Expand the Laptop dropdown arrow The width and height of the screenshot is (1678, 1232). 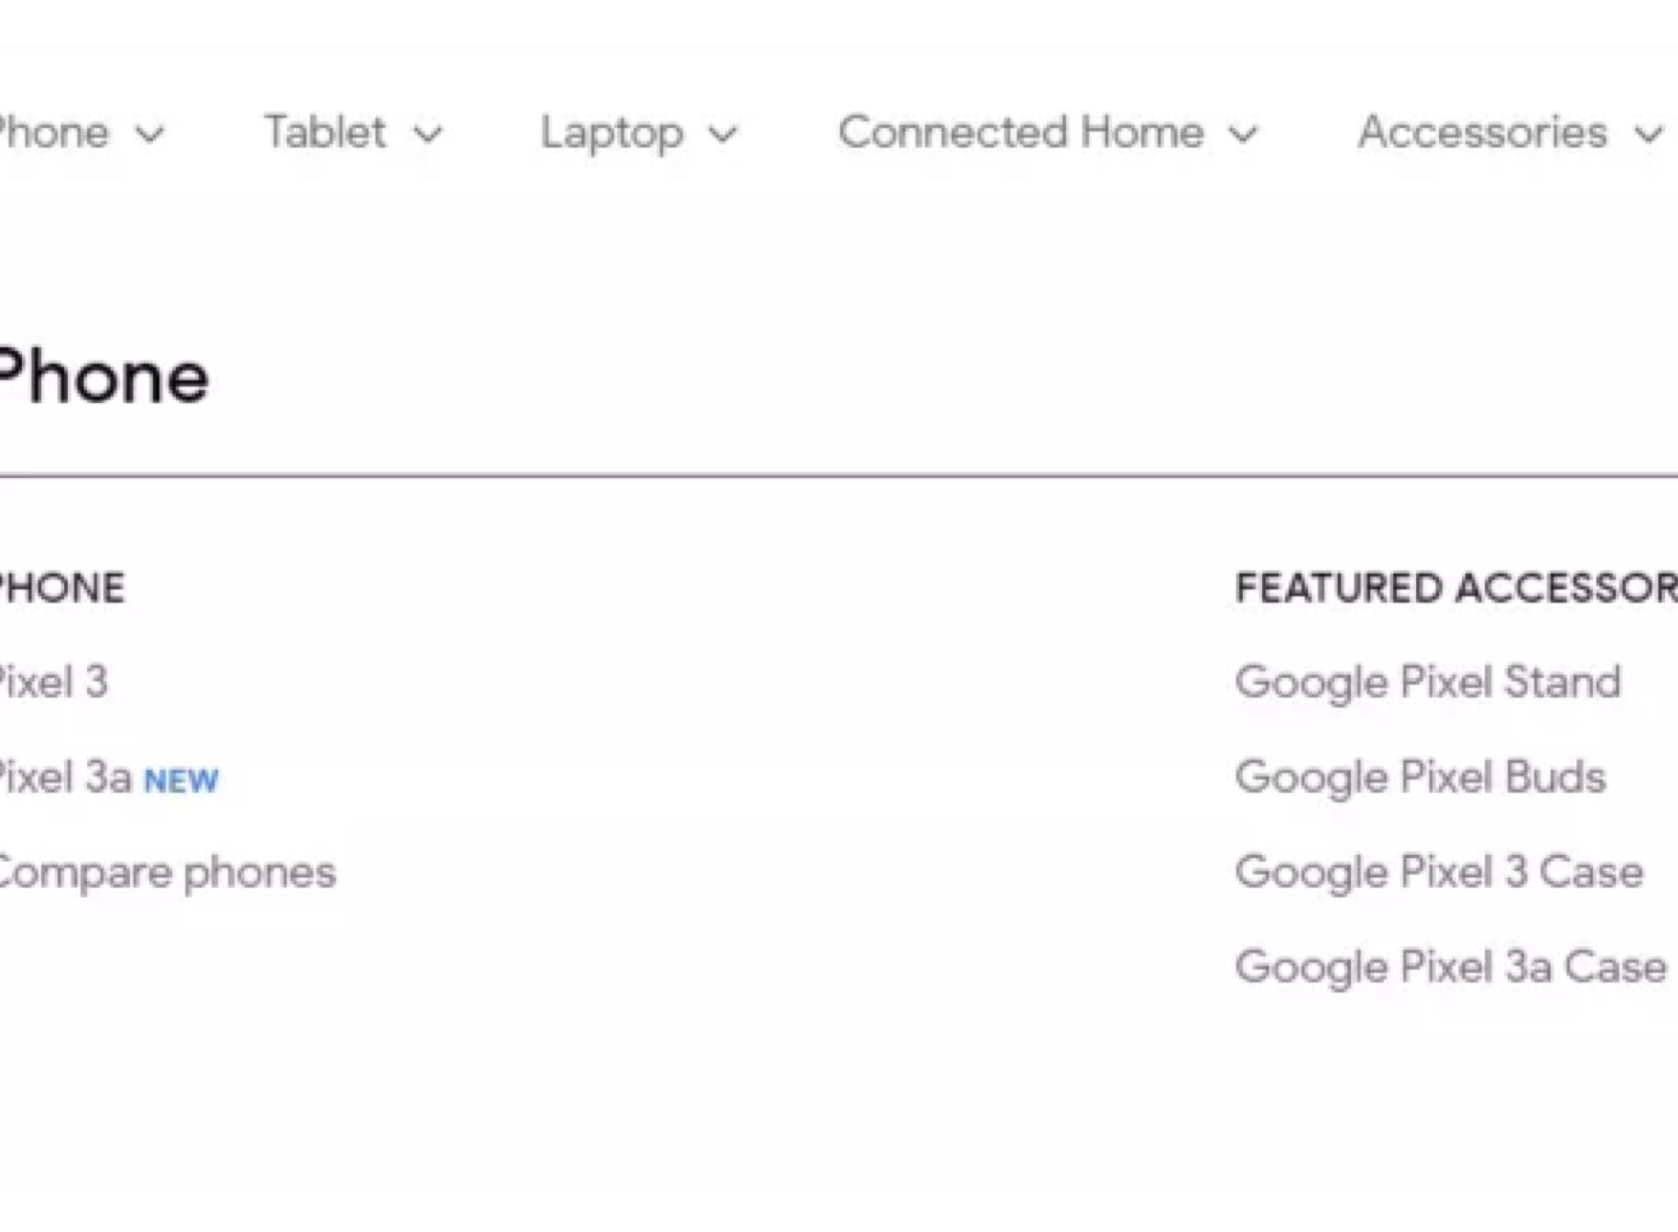point(723,135)
